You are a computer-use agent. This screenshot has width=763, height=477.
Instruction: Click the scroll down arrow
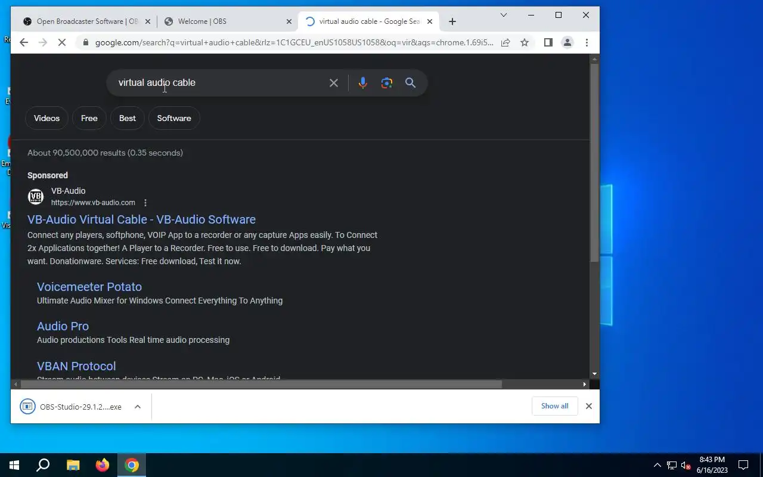pos(594,374)
